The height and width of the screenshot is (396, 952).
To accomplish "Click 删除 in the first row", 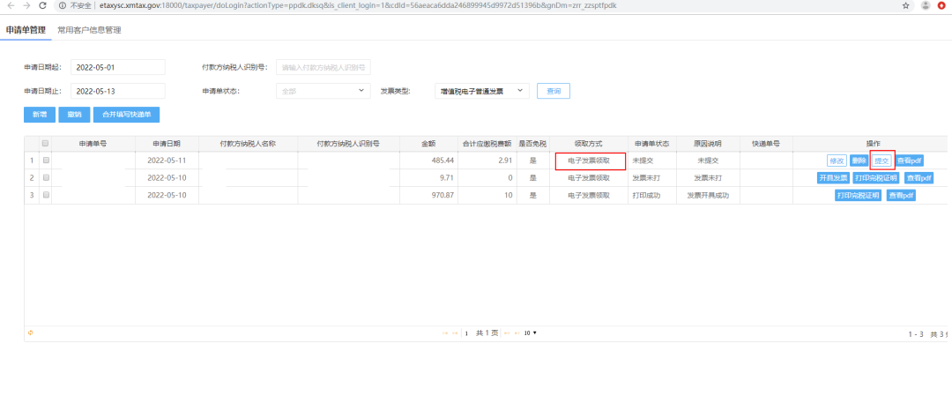I will (x=859, y=161).
